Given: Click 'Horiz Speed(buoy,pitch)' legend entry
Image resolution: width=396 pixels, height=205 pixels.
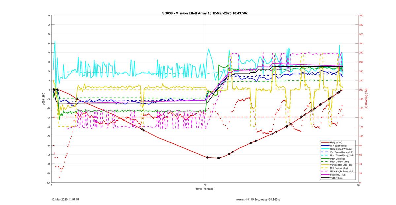Looking at the screenshot, I should [342, 155].
